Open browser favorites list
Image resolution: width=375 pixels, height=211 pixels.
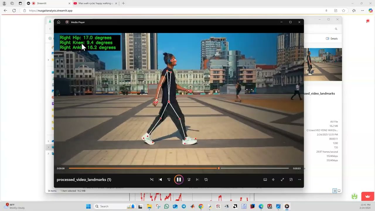[x=354, y=11]
